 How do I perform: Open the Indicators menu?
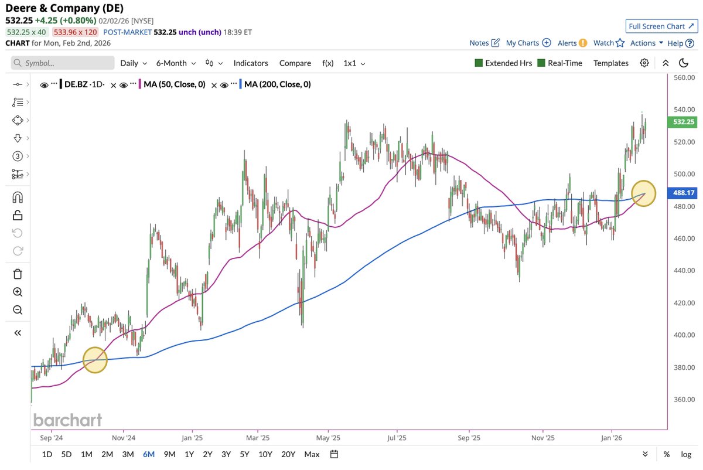[x=251, y=63]
